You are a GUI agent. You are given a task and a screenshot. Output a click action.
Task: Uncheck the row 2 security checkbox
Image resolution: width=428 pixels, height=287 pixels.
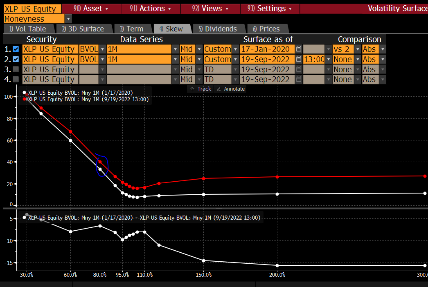[x=16, y=59]
